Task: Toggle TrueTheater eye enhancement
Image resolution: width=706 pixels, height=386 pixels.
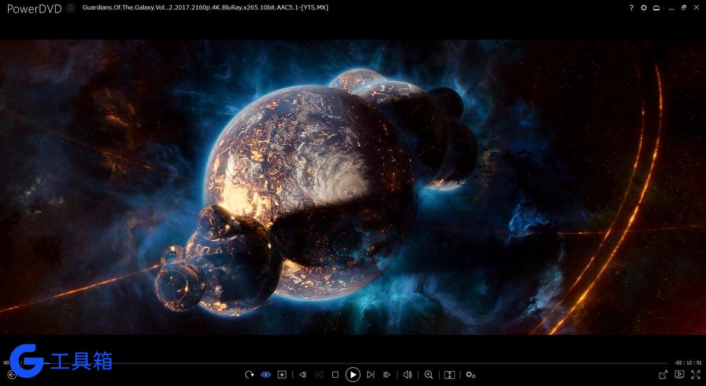Action: (x=265, y=375)
